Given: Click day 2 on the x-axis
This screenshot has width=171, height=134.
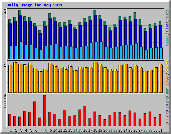Looking at the screenshot, I should click(16, 130).
